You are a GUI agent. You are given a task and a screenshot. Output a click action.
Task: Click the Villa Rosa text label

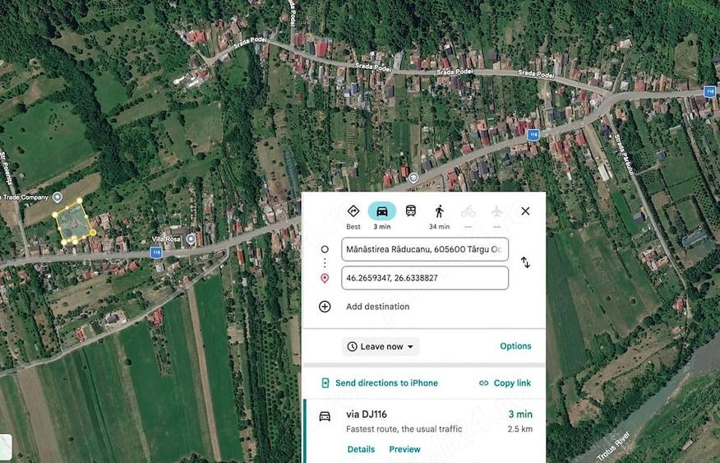(166, 238)
